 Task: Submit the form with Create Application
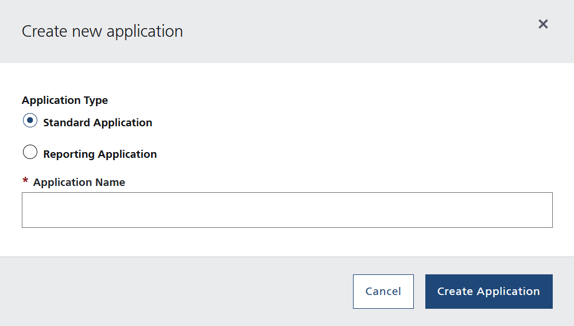click(x=488, y=292)
